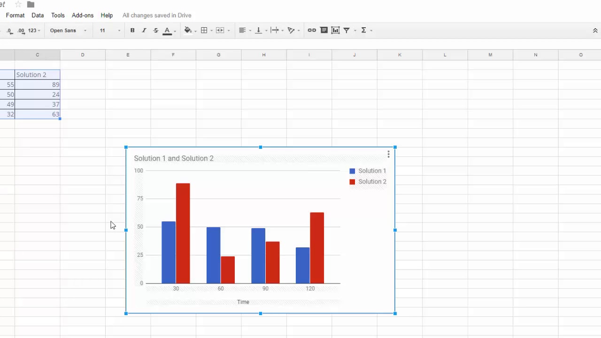The width and height of the screenshot is (601, 338).
Task: Click the blue bar at 90
Action: coord(258,256)
